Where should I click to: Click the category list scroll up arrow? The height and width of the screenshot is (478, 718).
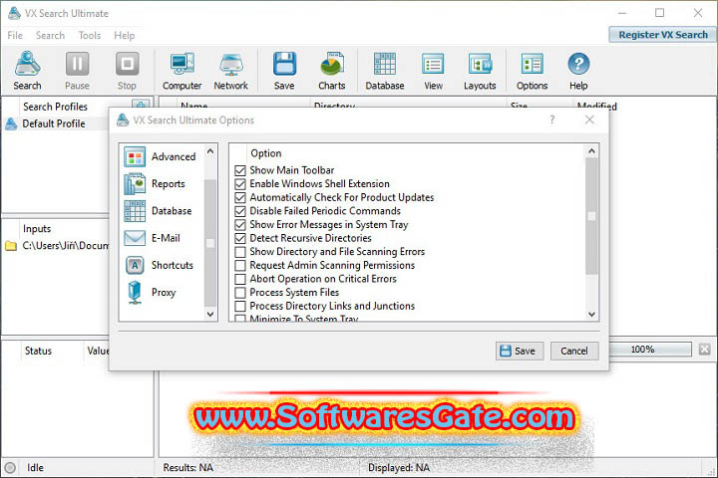point(210,151)
